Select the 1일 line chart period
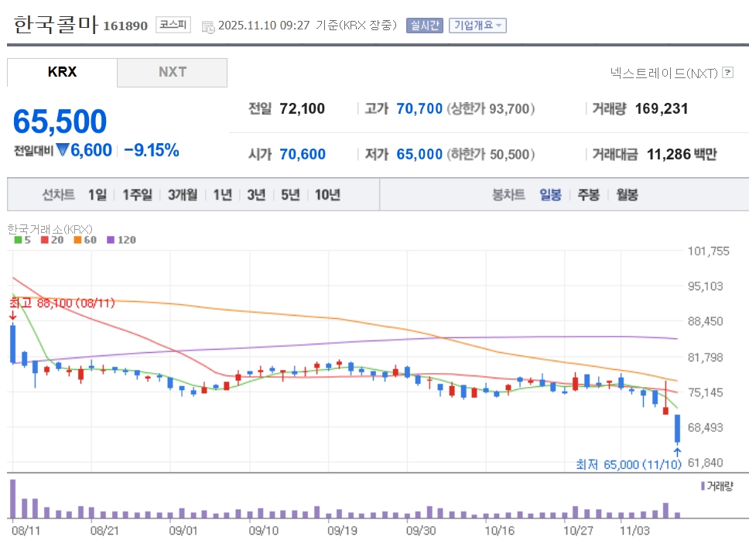 tap(97, 194)
